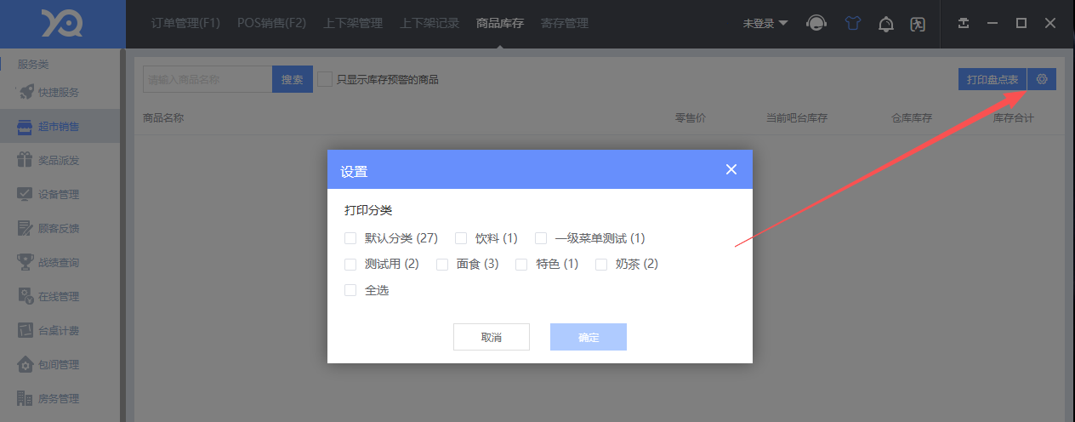Select 超市销售 shop icon in sidebar
This screenshot has width=1075, height=422.
pyautogui.click(x=26, y=126)
